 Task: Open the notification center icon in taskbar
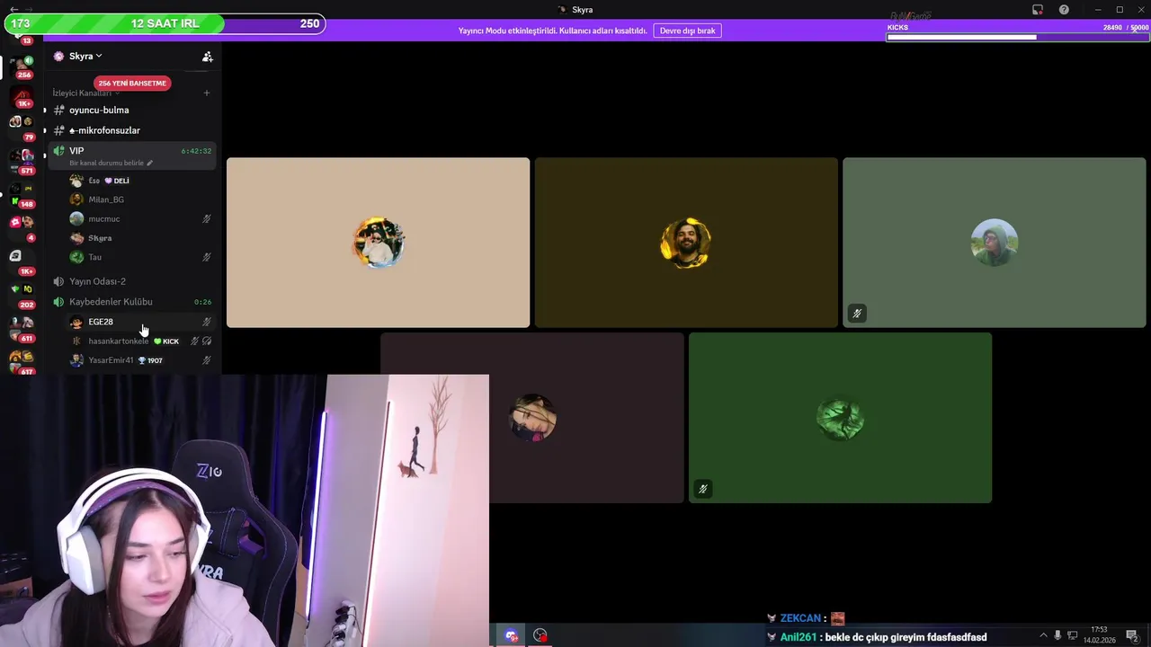coord(1133,636)
